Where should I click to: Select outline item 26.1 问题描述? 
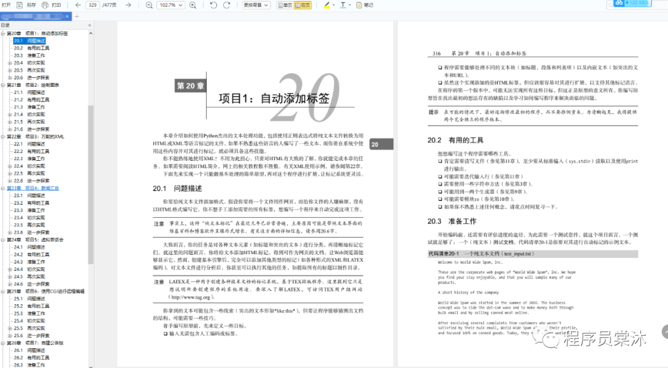(29, 350)
